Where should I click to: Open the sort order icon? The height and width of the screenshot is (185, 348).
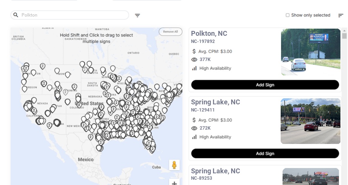pyautogui.click(x=341, y=15)
